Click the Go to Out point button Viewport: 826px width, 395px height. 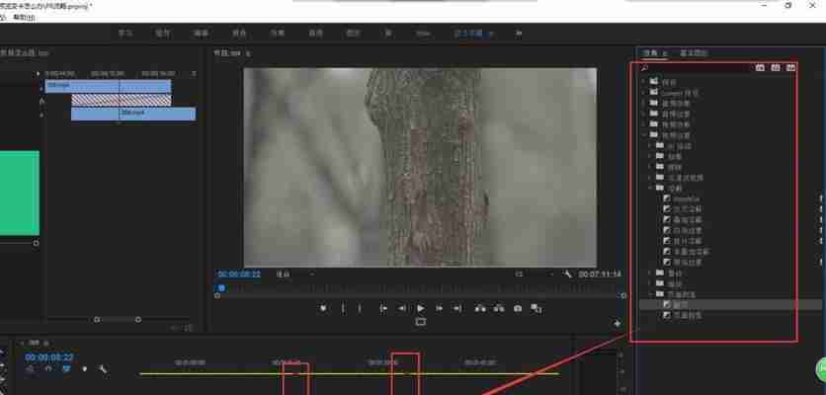point(457,308)
